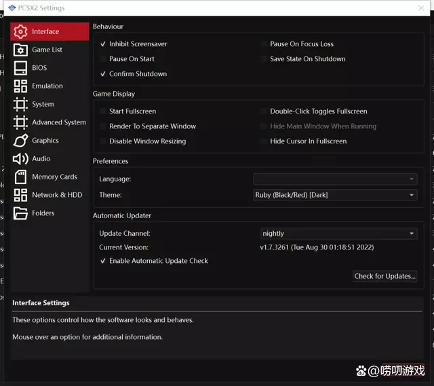Open the Theme dropdown showing Ruby
434x386 pixels.
pos(335,195)
